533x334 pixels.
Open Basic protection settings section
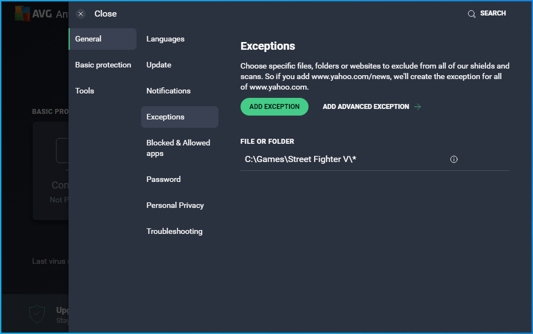(103, 65)
